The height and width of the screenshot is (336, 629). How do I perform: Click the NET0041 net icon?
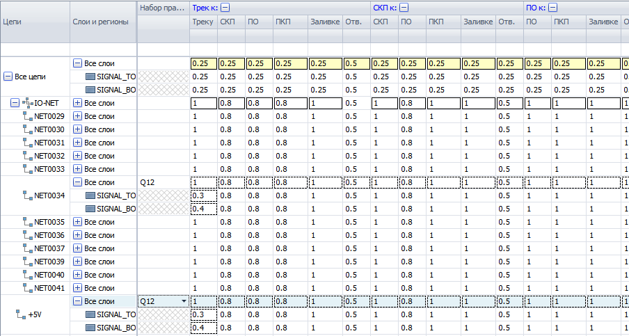pyautogui.click(x=28, y=288)
